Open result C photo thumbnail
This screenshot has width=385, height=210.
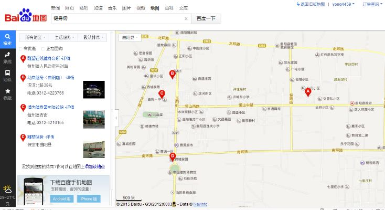(94, 120)
